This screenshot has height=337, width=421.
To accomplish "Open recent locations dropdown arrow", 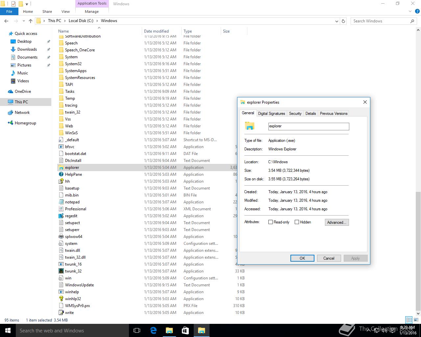I will (24, 21).
